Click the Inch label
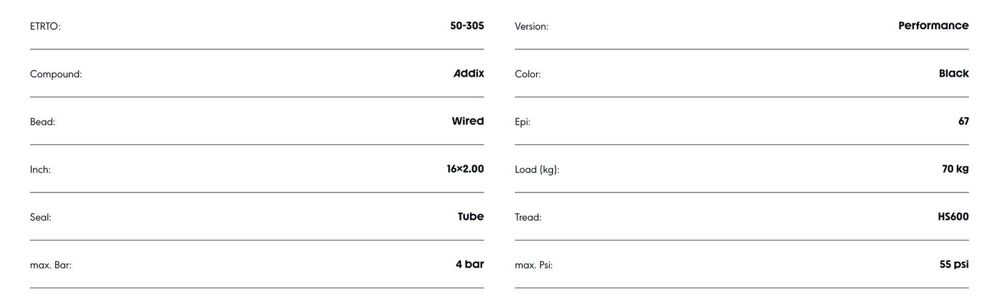This screenshot has height=301, width=999. 40,170
